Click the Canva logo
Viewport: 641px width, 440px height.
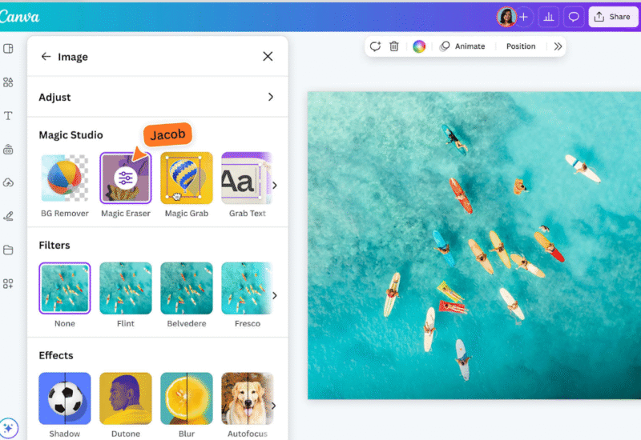point(19,17)
